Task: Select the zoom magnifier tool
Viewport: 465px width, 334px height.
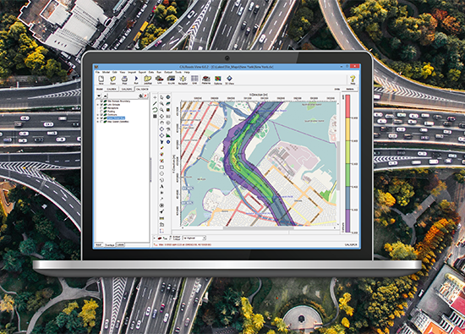Action: pos(161,103)
